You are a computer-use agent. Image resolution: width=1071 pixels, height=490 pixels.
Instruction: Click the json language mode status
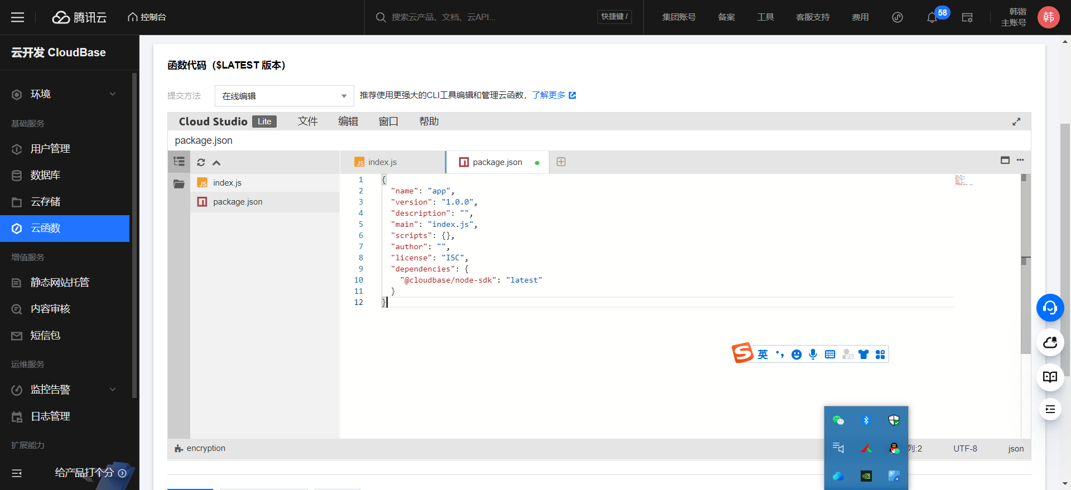1016,449
